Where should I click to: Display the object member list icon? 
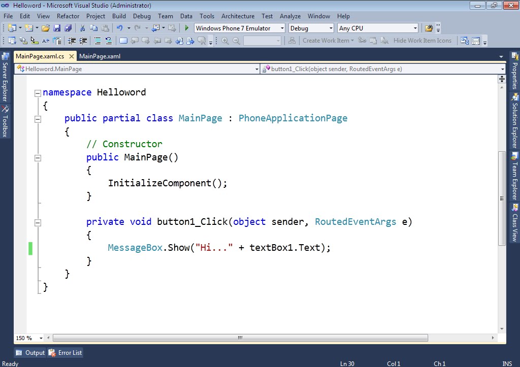(12, 41)
